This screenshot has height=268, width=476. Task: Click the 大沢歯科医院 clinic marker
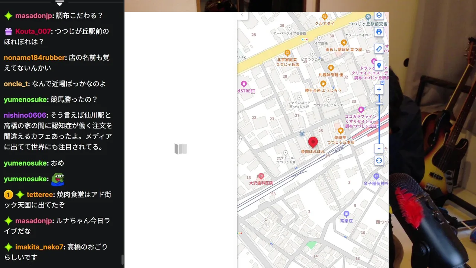pyautogui.click(x=261, y=176)
